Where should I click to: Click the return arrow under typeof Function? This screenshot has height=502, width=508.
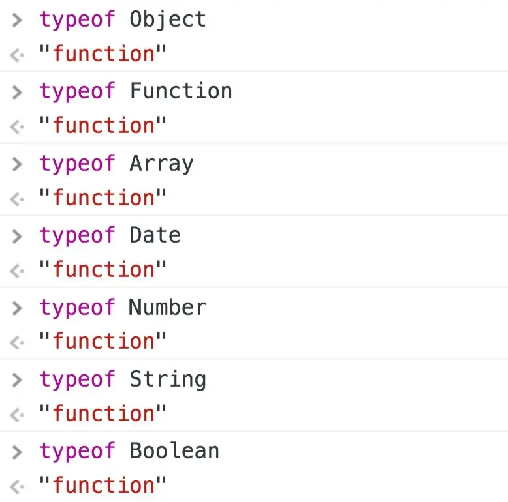coord(17,126)
